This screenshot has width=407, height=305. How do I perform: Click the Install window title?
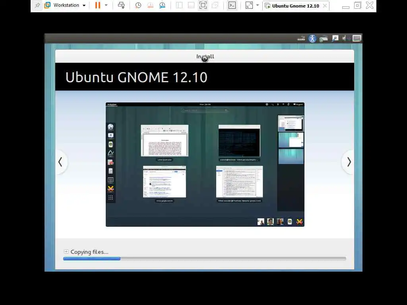205,56
